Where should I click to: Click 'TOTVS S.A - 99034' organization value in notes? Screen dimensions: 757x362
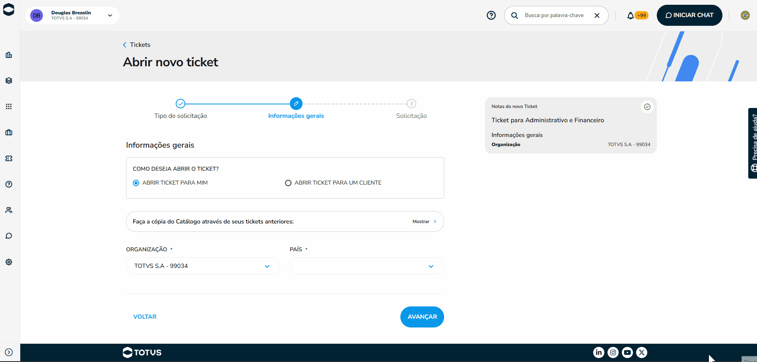629,144
